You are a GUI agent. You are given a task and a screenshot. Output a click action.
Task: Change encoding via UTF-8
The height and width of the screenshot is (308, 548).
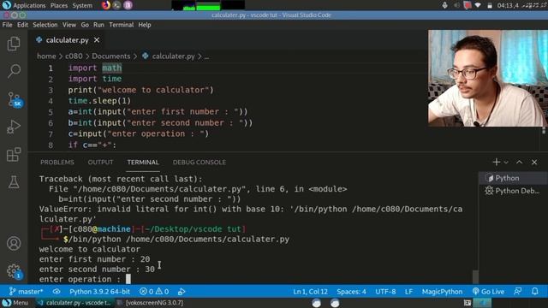[385, 292]
